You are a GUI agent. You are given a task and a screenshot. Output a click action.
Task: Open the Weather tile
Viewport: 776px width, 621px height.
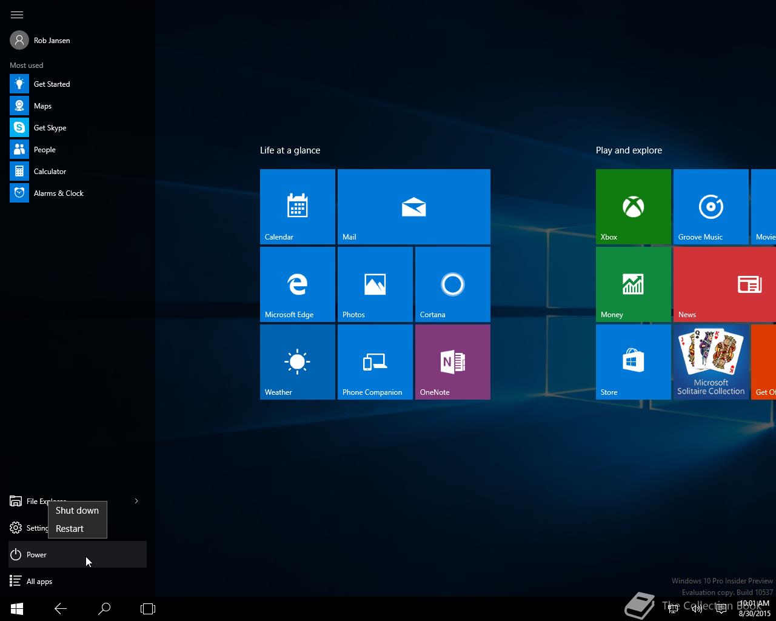297,362
